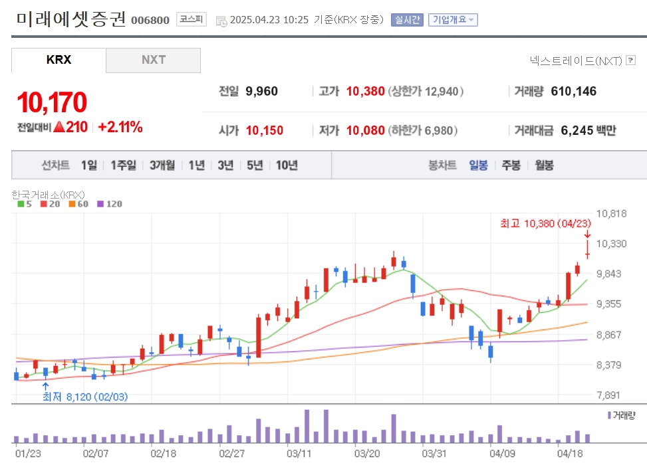The width and height of the screenshot is (647, 473).
Task: Open the NXT help question mark icon
Action: (630, 60)
